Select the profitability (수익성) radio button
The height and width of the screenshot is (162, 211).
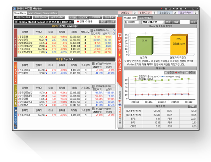tap(176, 72)
